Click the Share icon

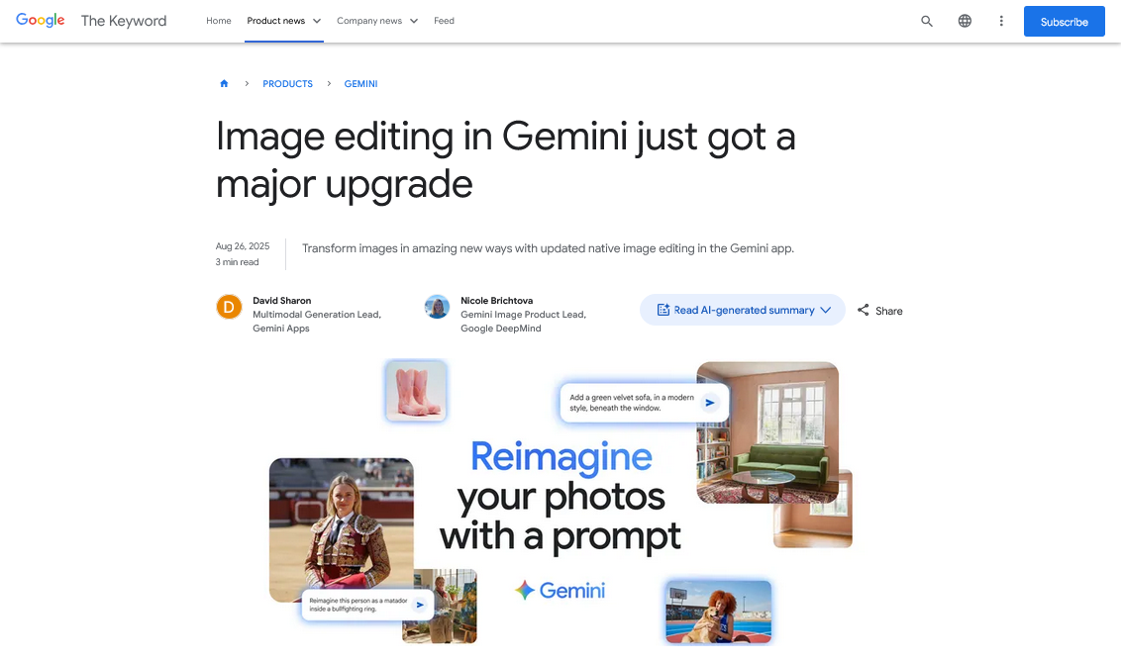click(x=863, y=310)
